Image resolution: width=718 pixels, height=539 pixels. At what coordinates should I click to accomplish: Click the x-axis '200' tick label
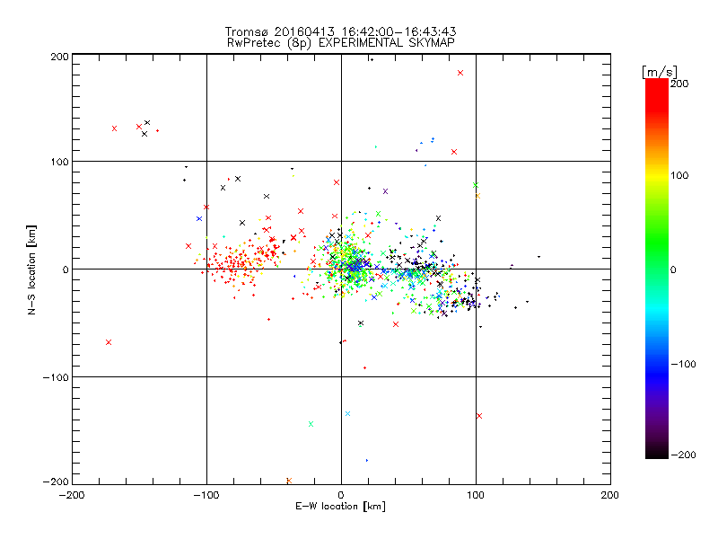pyautogui.click(x=610, y=496)
